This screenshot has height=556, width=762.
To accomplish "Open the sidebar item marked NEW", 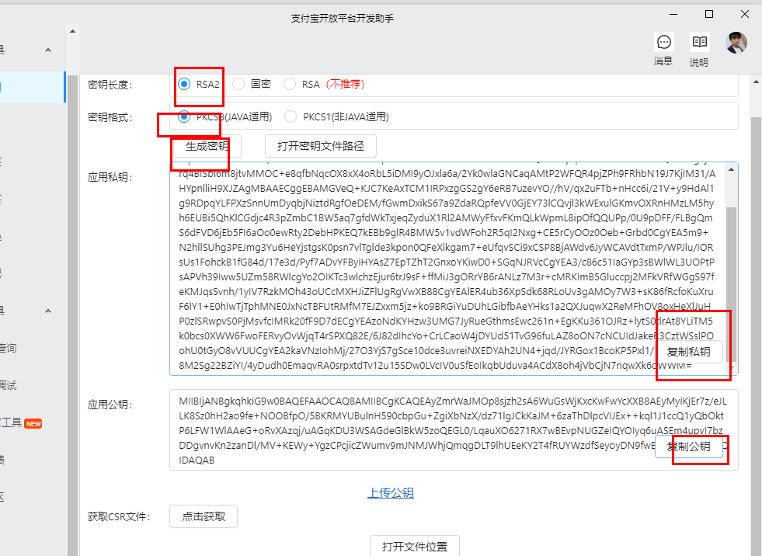I will tap(21, 423).
